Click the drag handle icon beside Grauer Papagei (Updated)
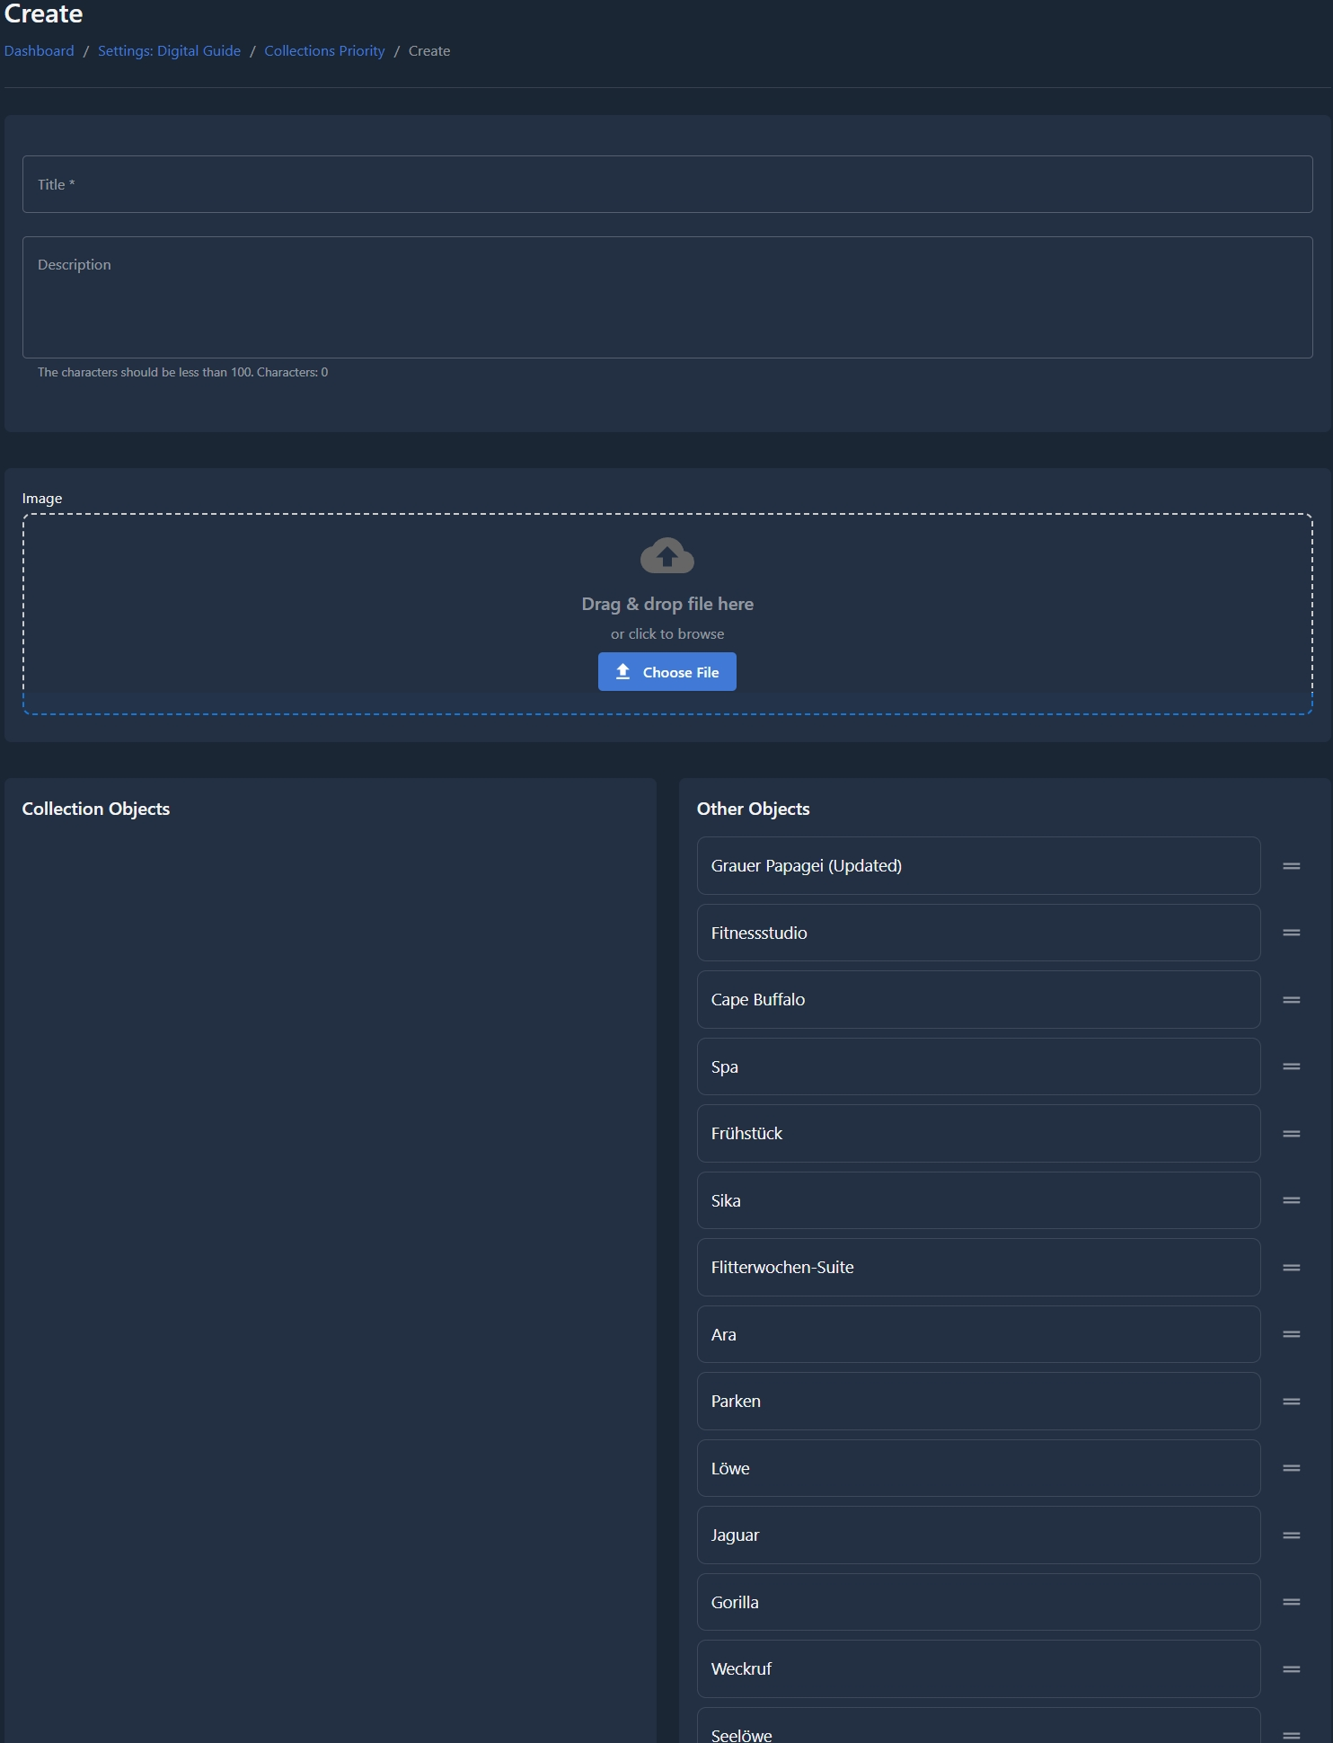Image resolution: width=1333 pixels, height=1743 pixels. [x=1291, y=866]
